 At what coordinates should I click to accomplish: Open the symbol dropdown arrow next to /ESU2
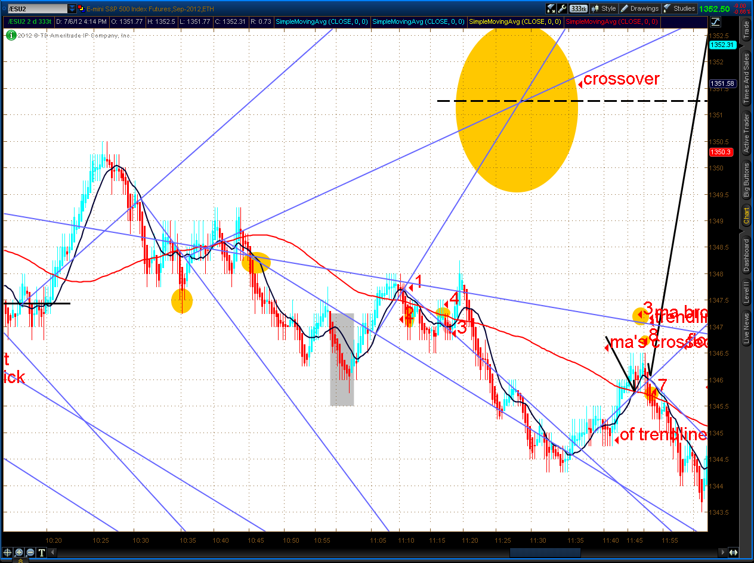tap(72, 8)
